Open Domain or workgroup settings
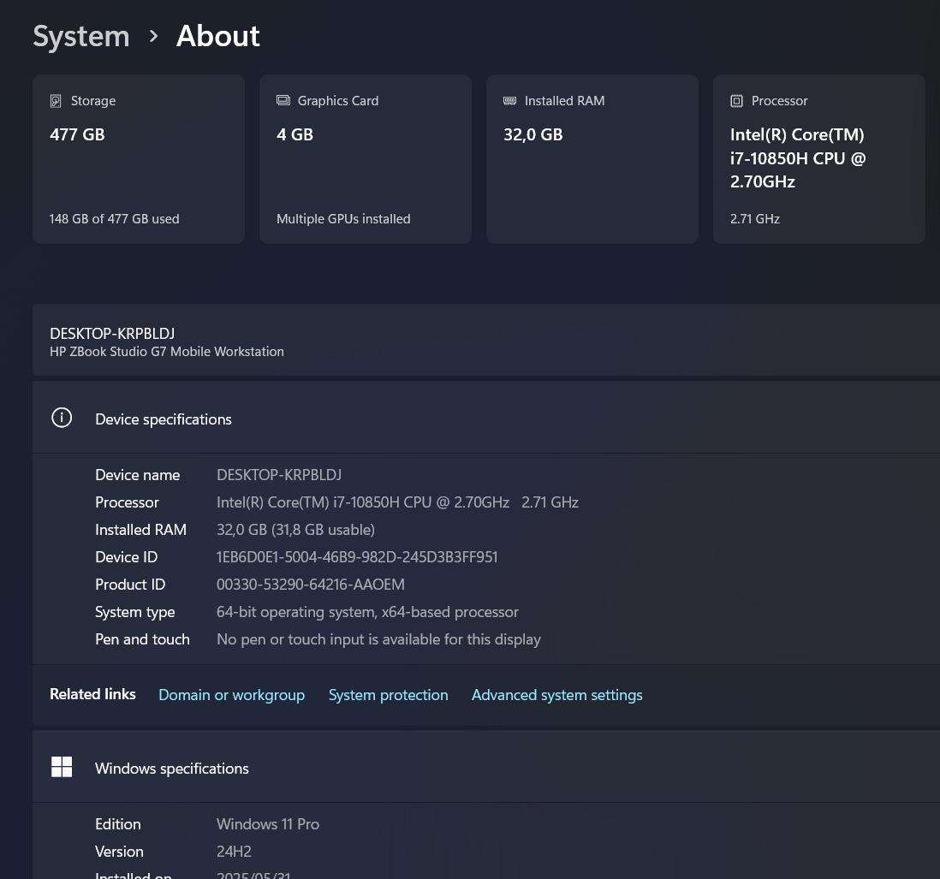This screenshot has height=879, width=940. point(231,694)
